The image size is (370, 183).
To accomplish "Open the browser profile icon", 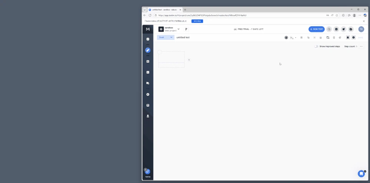I will point(354,15).
